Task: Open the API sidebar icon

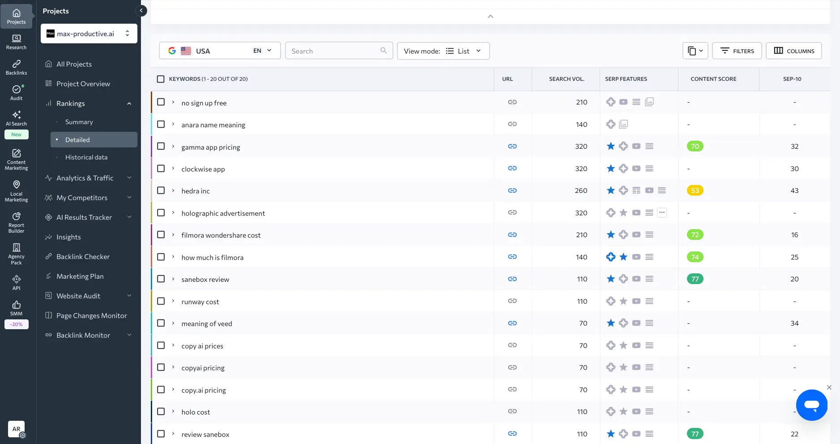Action: coord(16,283)
